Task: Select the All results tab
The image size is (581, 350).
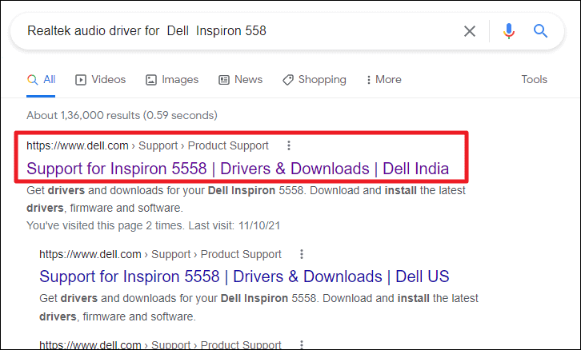Action: [41, 80]
